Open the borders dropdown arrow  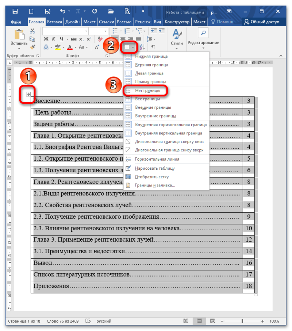click(x=133, y=47)
